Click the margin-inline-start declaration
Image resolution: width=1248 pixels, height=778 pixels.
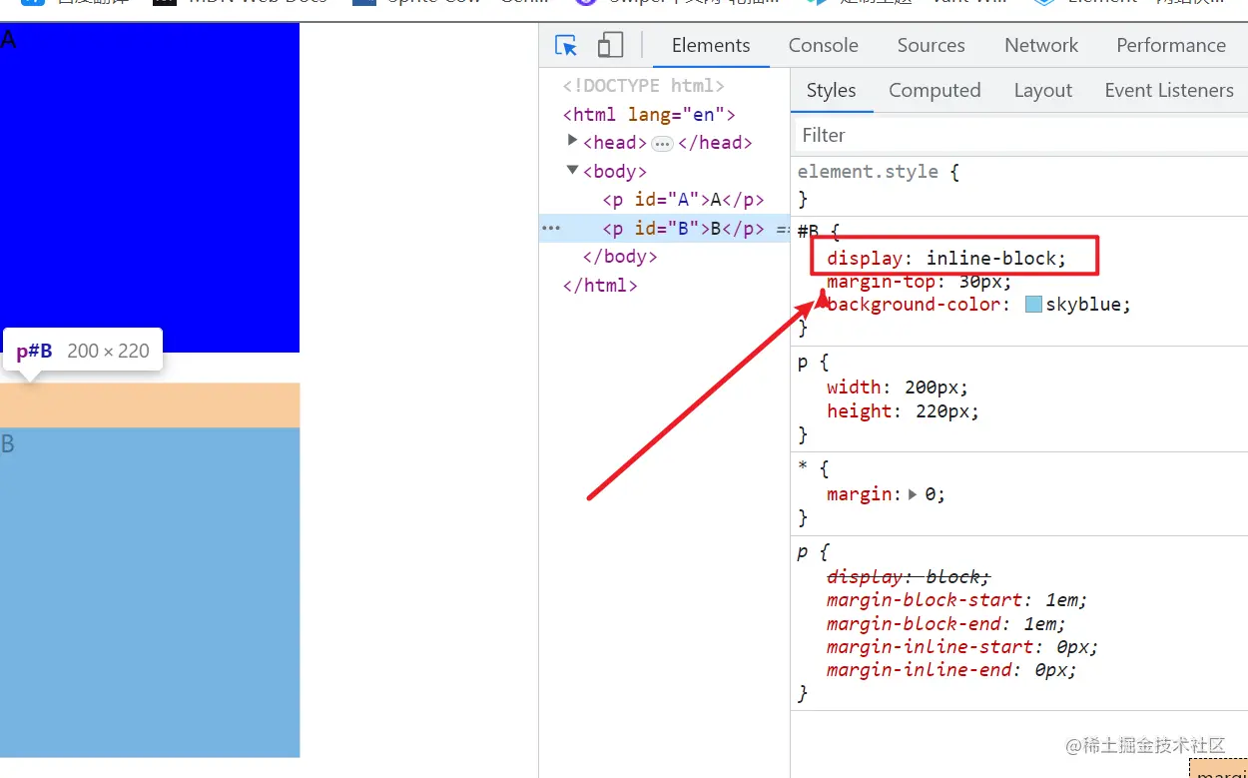962,646
